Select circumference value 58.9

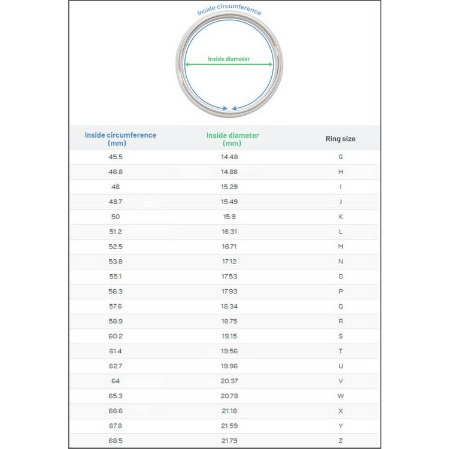point(116,321)
